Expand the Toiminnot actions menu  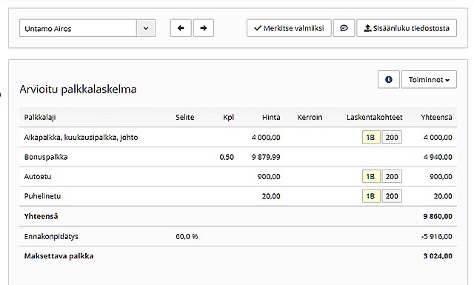[x=429, y=79]
